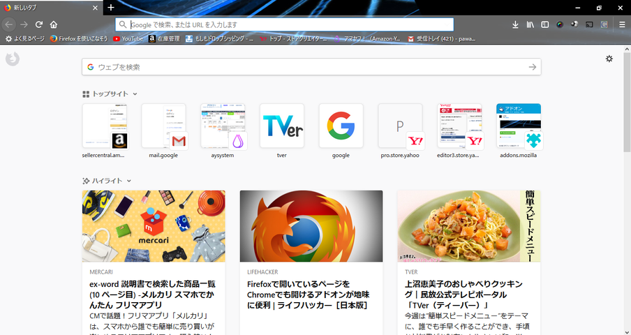Click the 上沼恵美子のおしゃべりクッキング headline
The height and width of the screenshot is (335, 631).
(463, 295)
